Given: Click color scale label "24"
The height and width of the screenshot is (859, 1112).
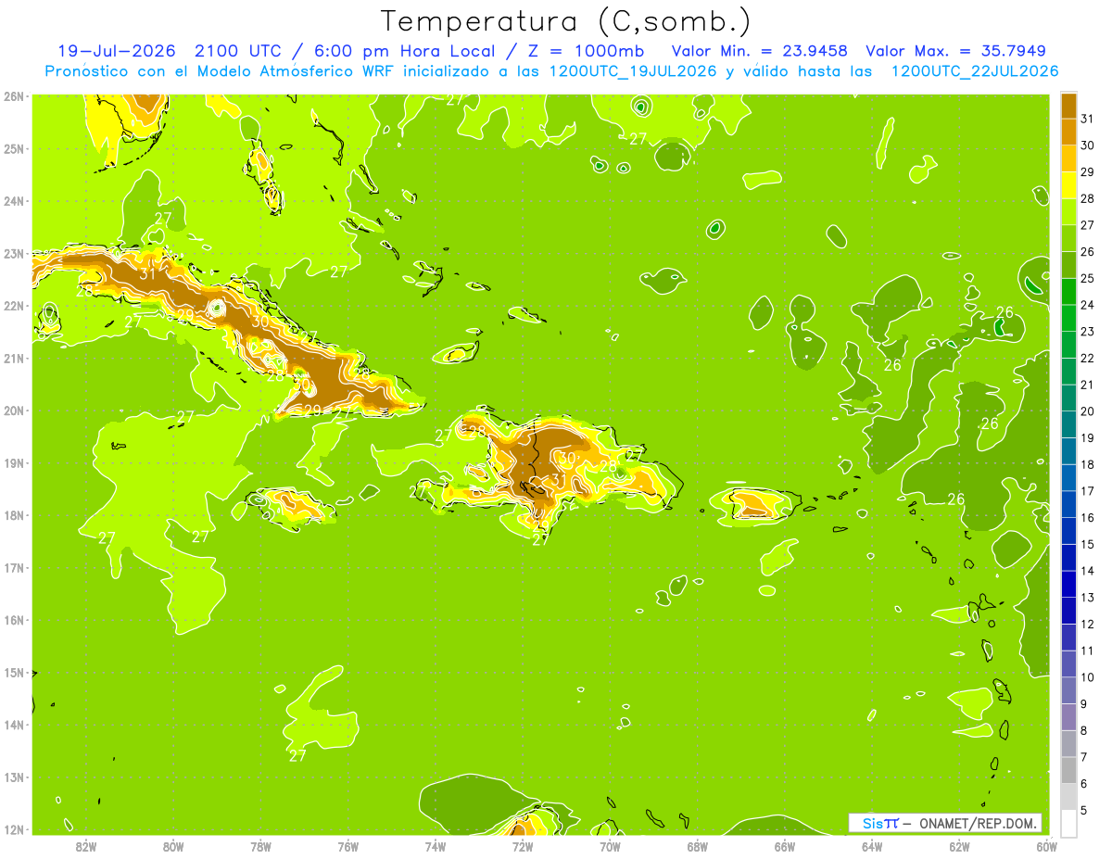Looking at the screenshot, I should 1087,304.
